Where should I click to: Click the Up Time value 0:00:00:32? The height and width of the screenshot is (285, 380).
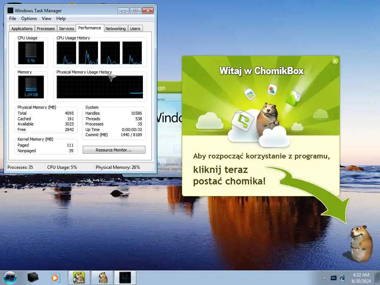tap(132, 130)
